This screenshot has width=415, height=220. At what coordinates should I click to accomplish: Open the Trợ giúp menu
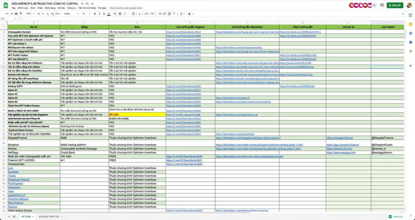click(102, 7)
